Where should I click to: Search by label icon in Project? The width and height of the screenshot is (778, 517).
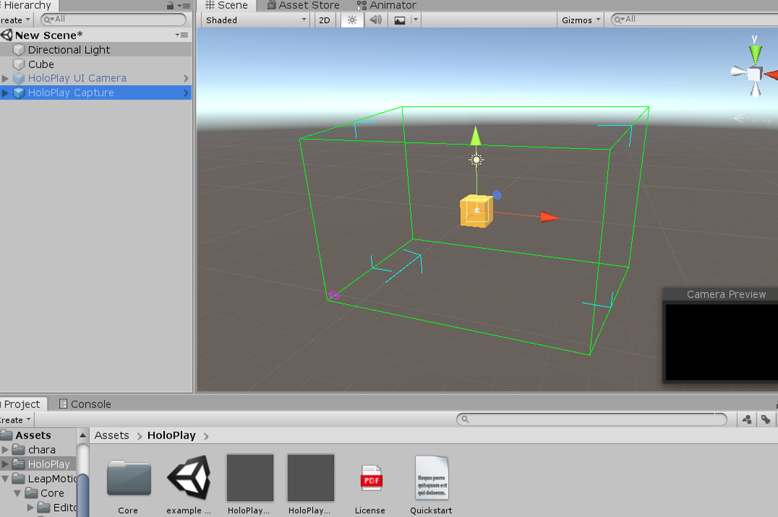[766, 420]
